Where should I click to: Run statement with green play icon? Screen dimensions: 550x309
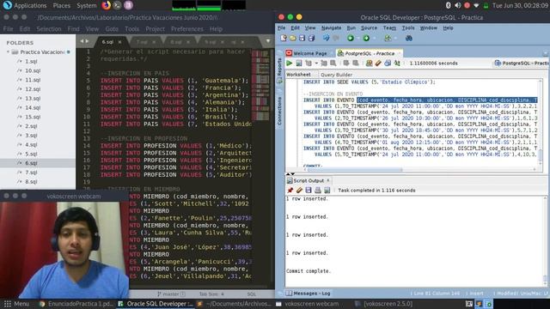click(289, 64)
